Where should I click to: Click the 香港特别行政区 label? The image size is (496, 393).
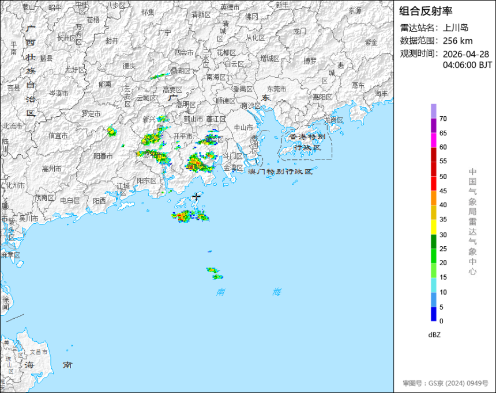point(307,142)
